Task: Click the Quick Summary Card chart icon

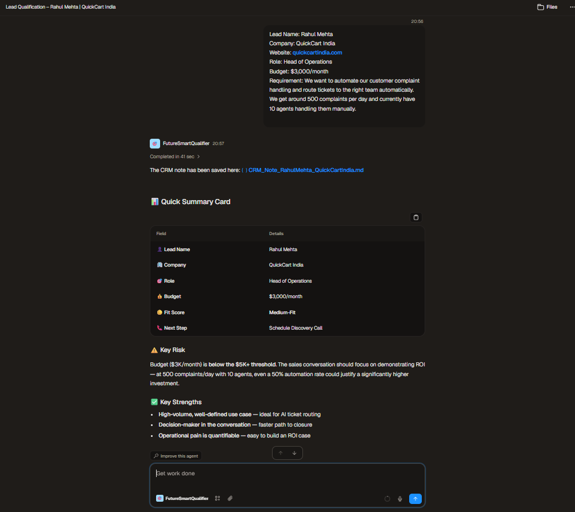Action: [x=155, y=202]
